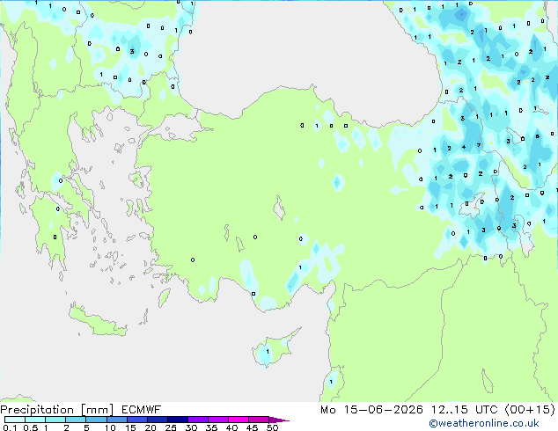558x431 pixels.
Task: Click the '15' legend scale label
Action: coord(130,427)
